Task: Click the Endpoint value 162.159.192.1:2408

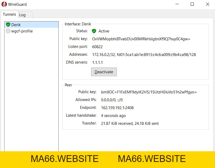Action: coord(117,108)
